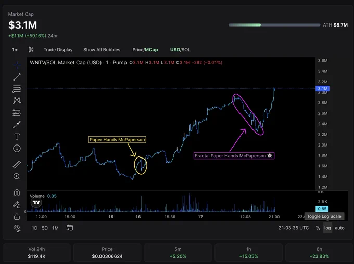The image size is (354, 264).
Task: Click Trade Display option
Action: point(58,50)
